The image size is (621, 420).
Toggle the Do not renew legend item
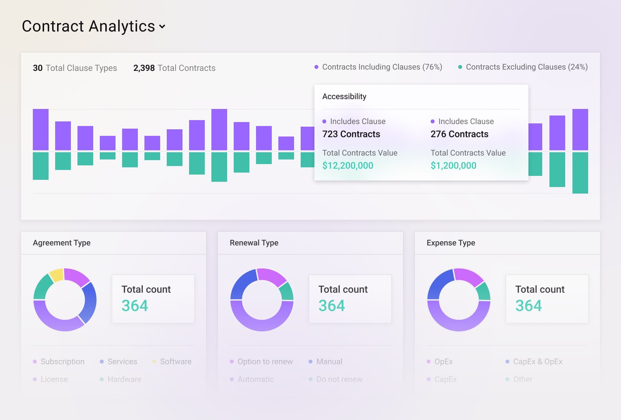point(335,379)
